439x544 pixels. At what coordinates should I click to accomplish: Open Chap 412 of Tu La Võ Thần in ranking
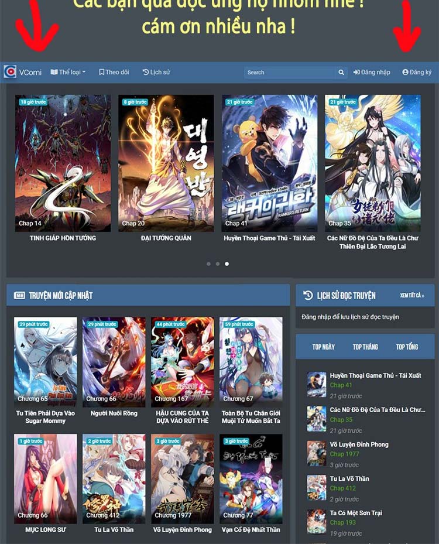[342, 488]
